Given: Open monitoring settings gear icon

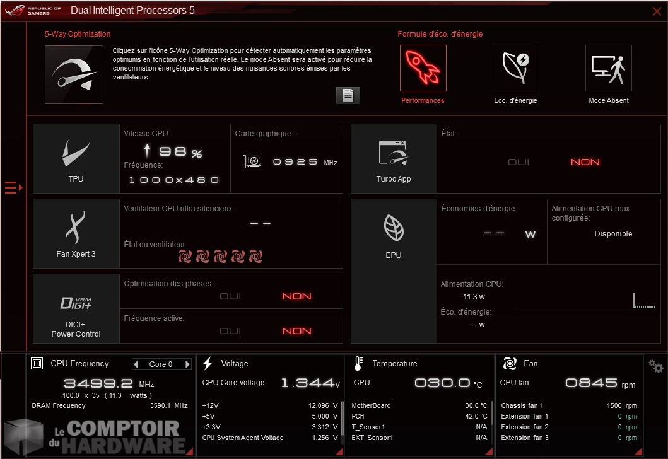Looking at the screenshot, I should click(x=655, y=366).
